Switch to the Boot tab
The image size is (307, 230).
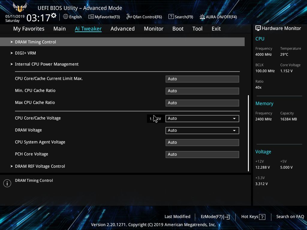pyautogui.click(x=178, y=29)
